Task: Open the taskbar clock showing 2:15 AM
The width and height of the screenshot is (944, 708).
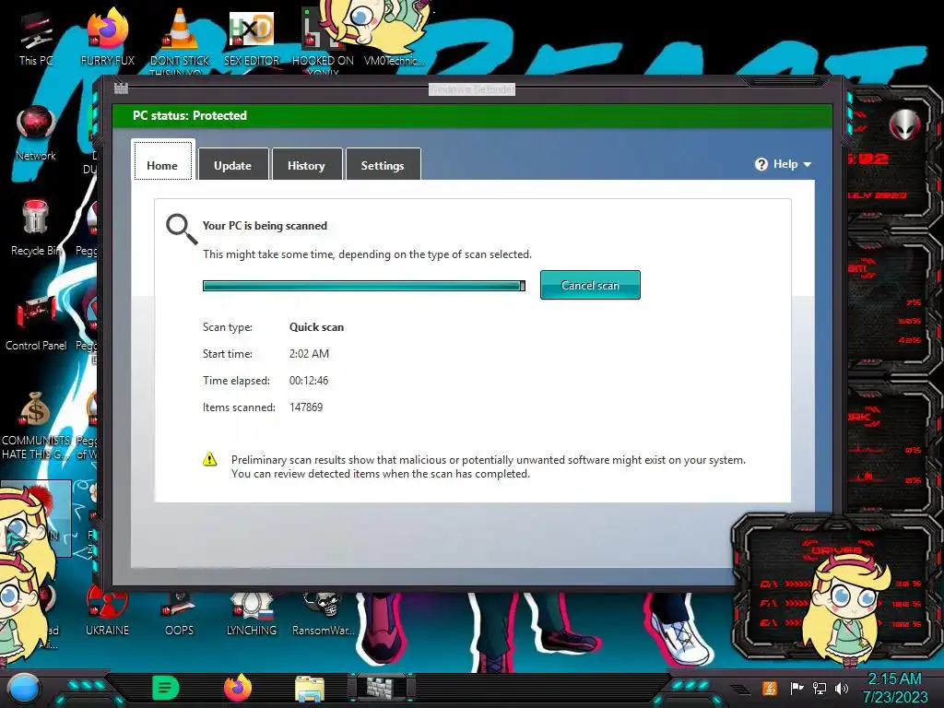Action: (894, 688)
